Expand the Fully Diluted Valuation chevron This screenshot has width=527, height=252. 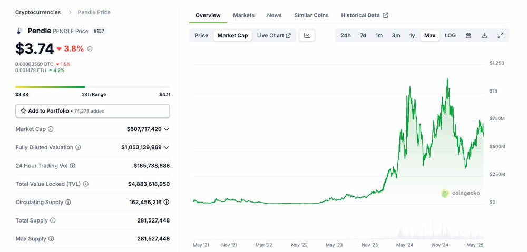coord(167,148)
